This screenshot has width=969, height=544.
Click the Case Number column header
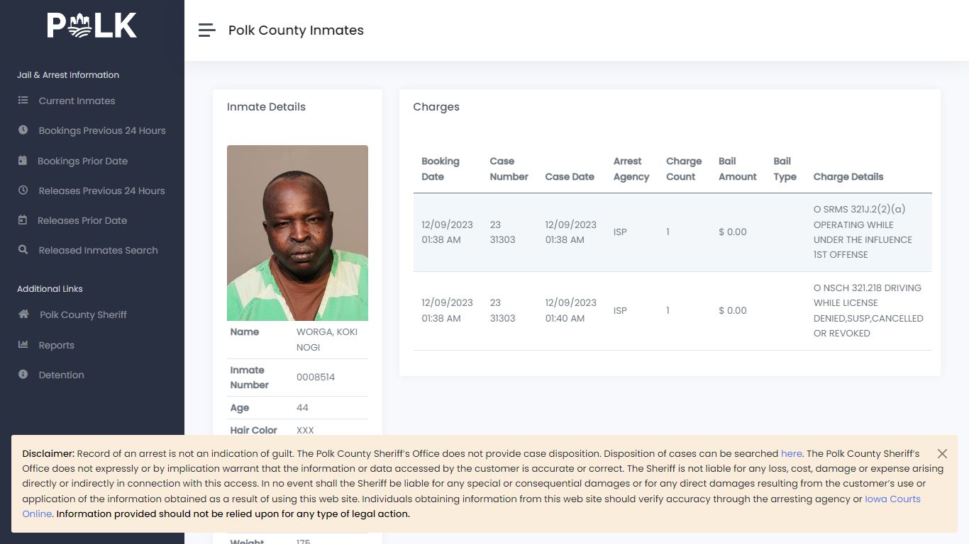(x=509, y=169)
